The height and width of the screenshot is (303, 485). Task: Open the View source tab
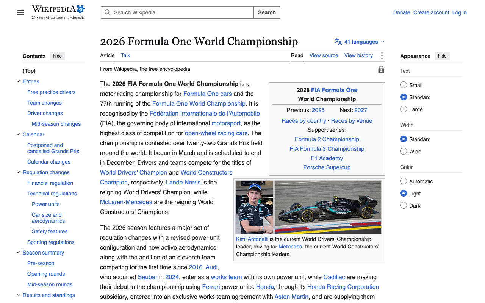click(x=324, y=55)
